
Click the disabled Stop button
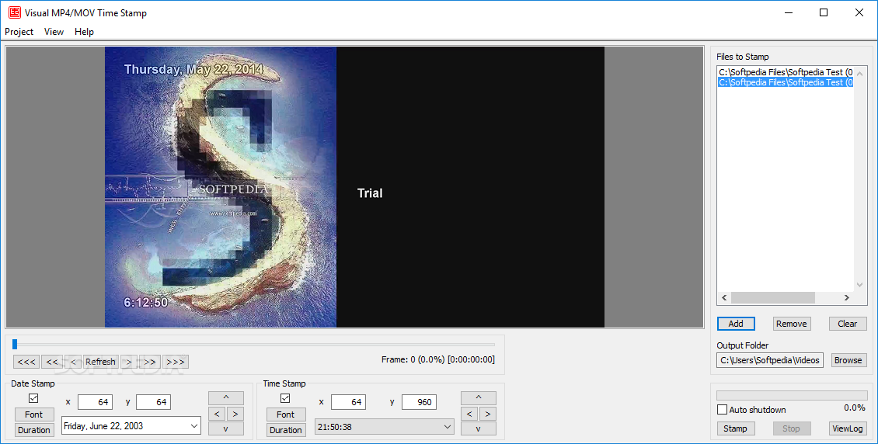pyautogui.click(x=791, y=428)
